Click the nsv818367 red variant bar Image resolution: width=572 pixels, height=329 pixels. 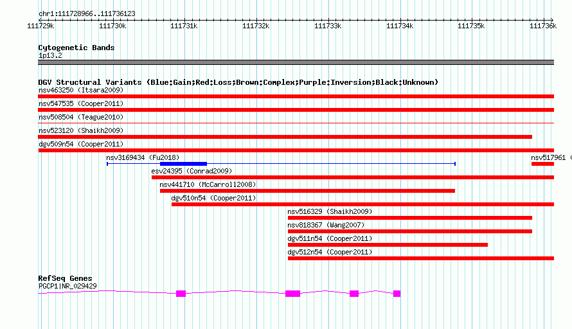410,231
